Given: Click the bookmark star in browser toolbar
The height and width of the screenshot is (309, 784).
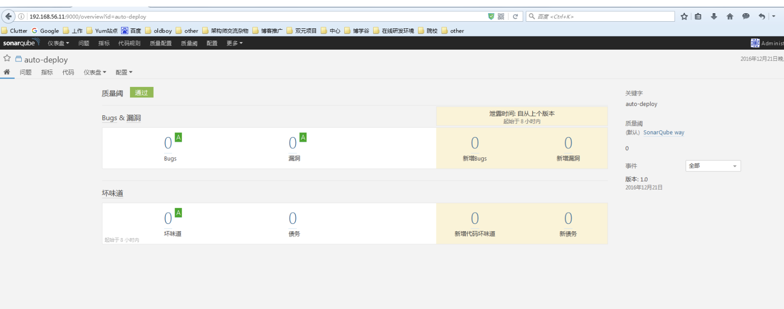Looking at the screenshot, I should (684, 17).
